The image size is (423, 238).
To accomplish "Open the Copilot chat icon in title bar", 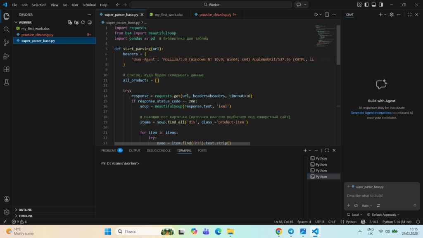I will pos(299,5).
